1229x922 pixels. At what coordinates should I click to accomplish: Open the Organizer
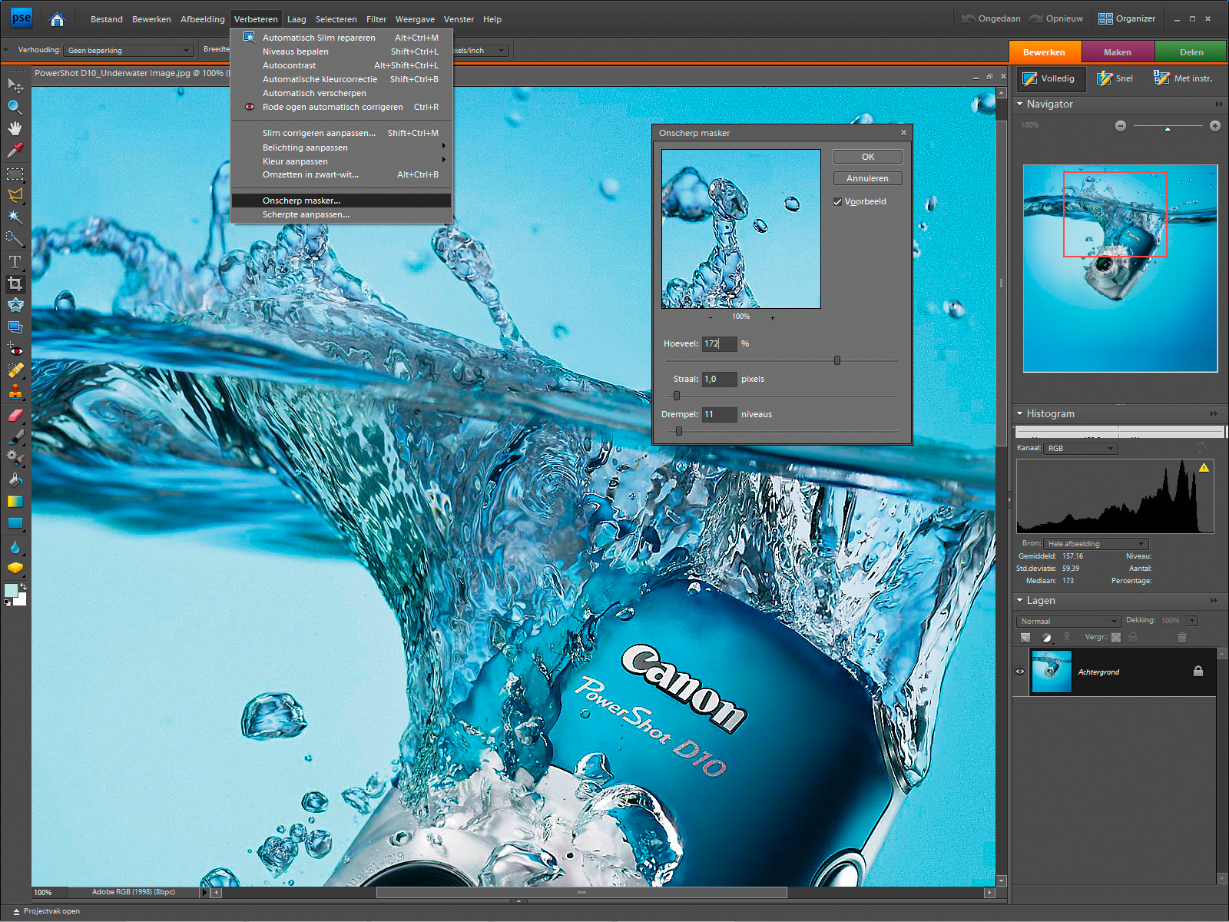[1127, 18]
